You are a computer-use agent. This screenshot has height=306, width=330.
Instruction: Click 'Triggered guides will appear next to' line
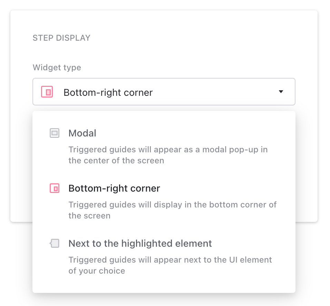170,260
